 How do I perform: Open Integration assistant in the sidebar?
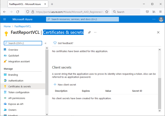[19, 61]
